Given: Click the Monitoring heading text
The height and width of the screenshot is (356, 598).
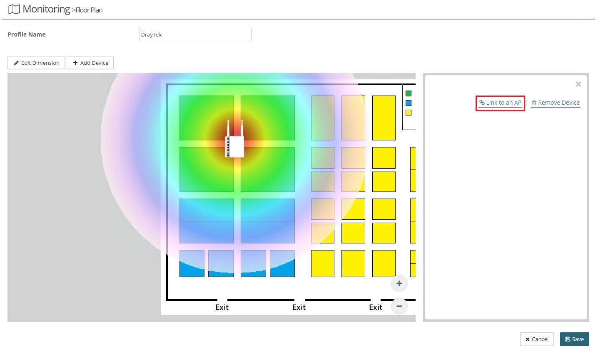Looking at the screenshot, I should click(x=46, y=9).
